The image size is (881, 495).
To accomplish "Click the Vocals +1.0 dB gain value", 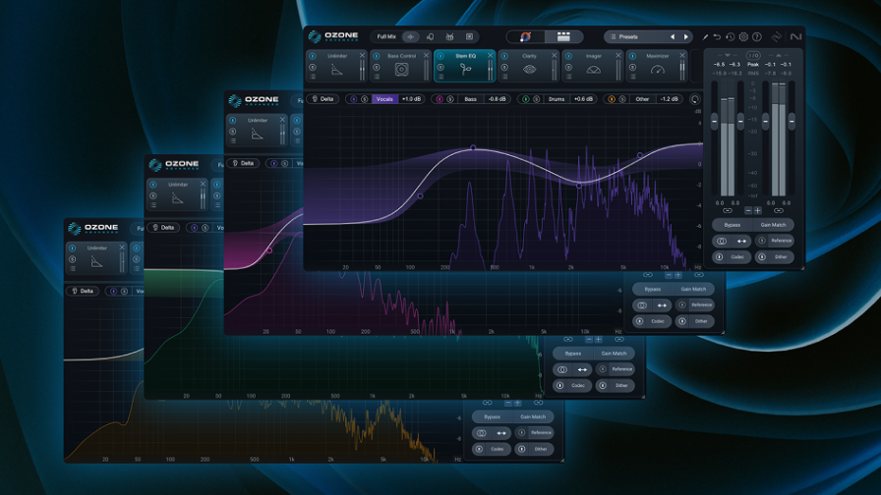I will point(411,99).
